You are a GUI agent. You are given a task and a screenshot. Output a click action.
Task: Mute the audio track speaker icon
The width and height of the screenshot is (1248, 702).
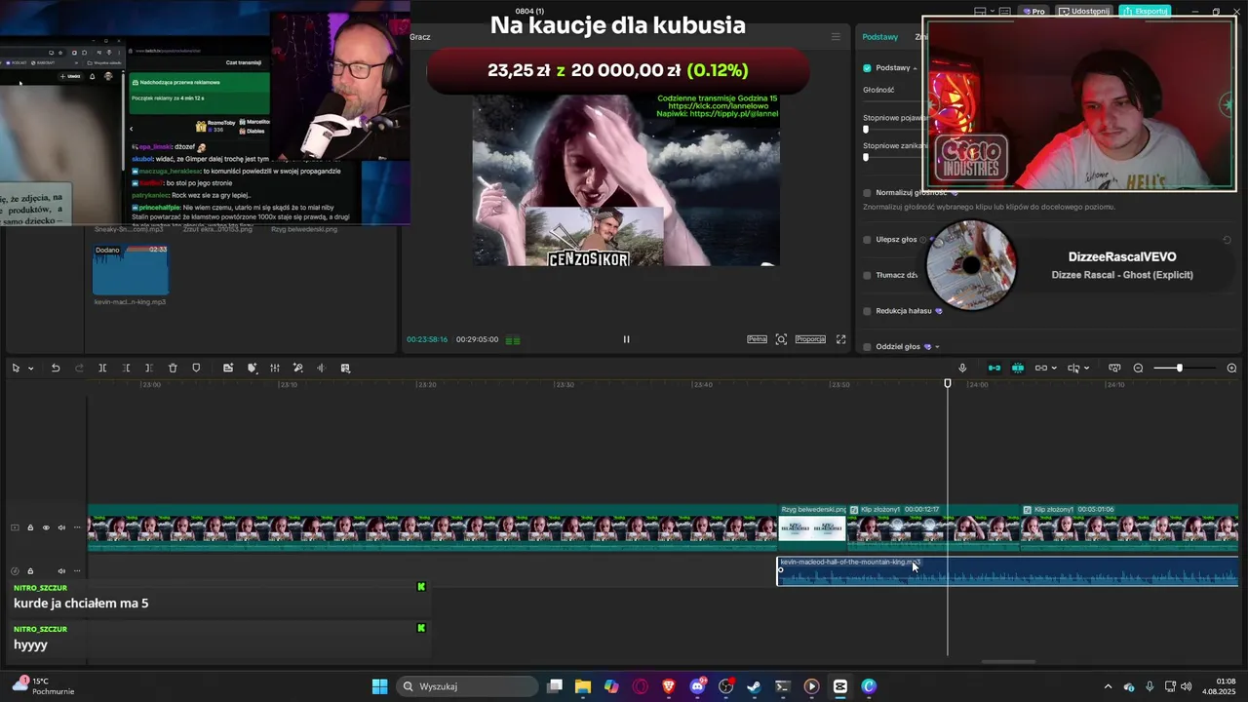click(x=61, y=571)
